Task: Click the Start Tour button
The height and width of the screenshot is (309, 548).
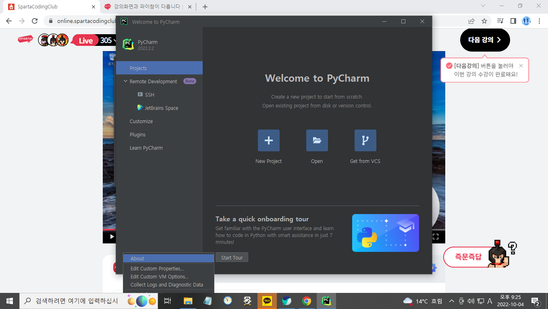Action: [232, 257]
